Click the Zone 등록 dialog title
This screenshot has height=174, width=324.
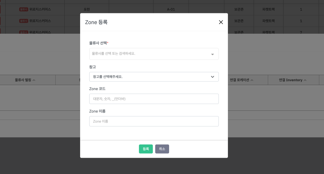coord(96,22)
